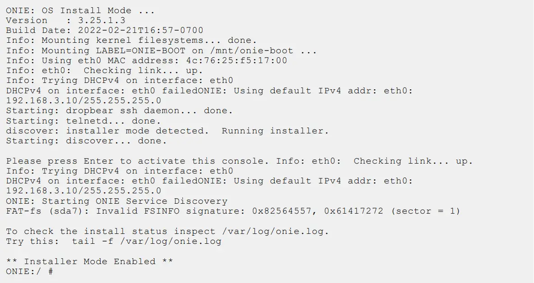
Task: Click the version number 3.25.1.3
Action: pos(101,20)
